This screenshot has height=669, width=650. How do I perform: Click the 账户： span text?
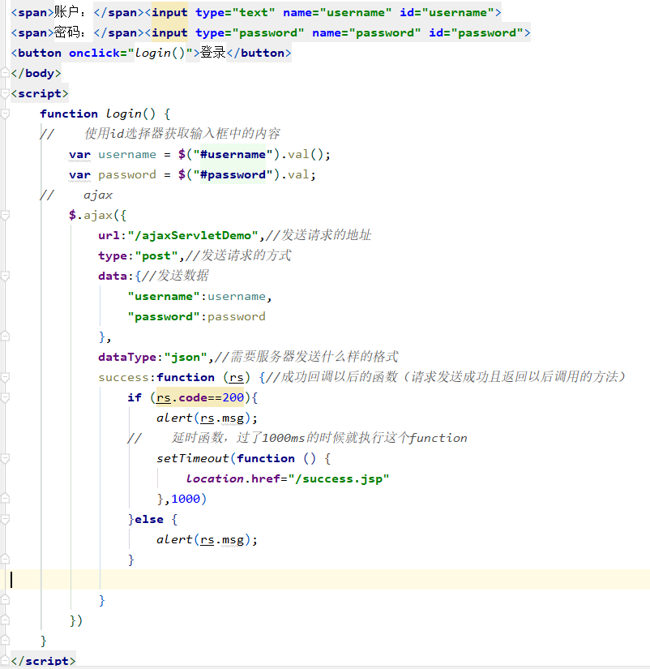pyautogui.click(x=70, y=12)
